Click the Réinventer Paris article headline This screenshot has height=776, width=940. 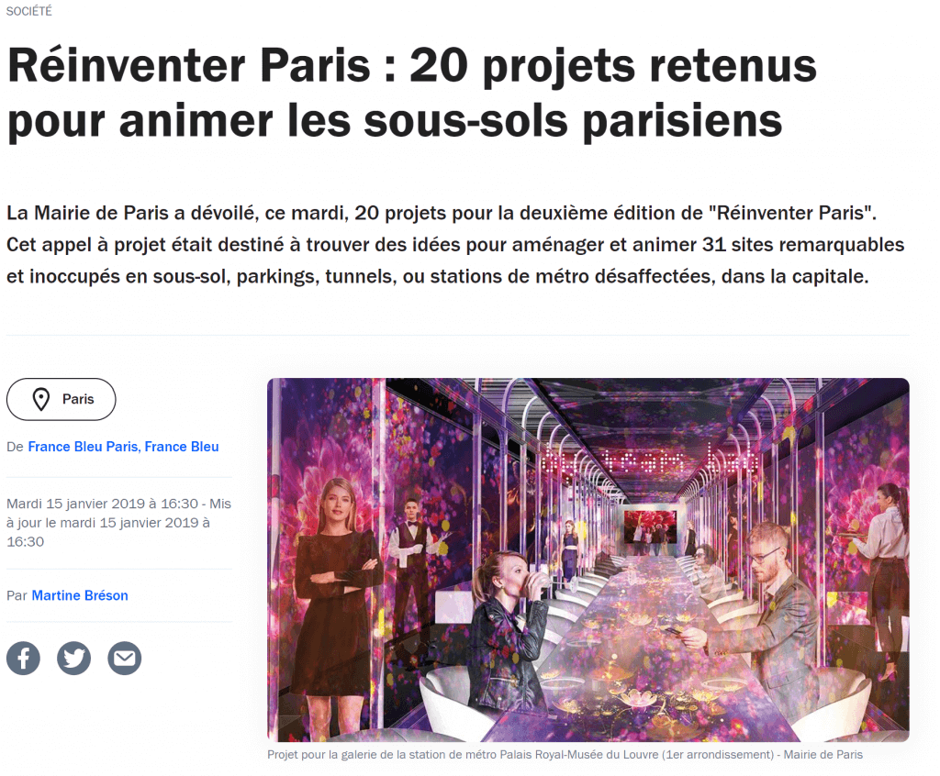point(412,93)
